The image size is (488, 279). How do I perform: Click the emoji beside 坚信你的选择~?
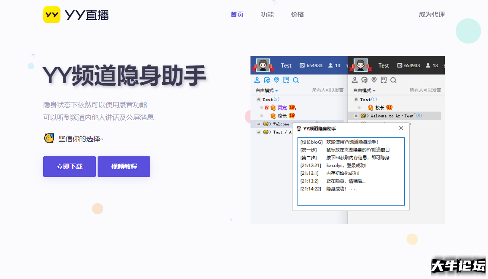point(49,138)
